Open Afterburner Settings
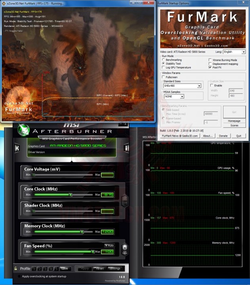This screenshot has height=285, width=250. 115,268
